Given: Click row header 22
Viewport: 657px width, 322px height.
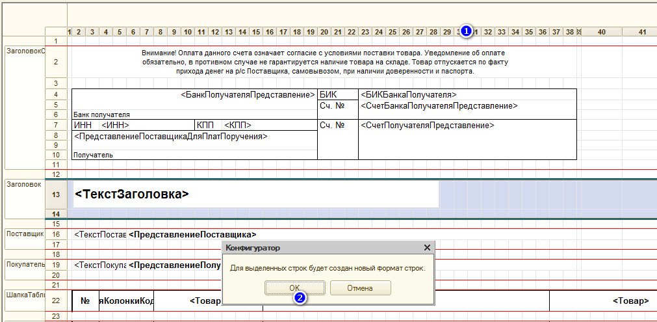Looking at the screenshot, I should coord(56,301).
